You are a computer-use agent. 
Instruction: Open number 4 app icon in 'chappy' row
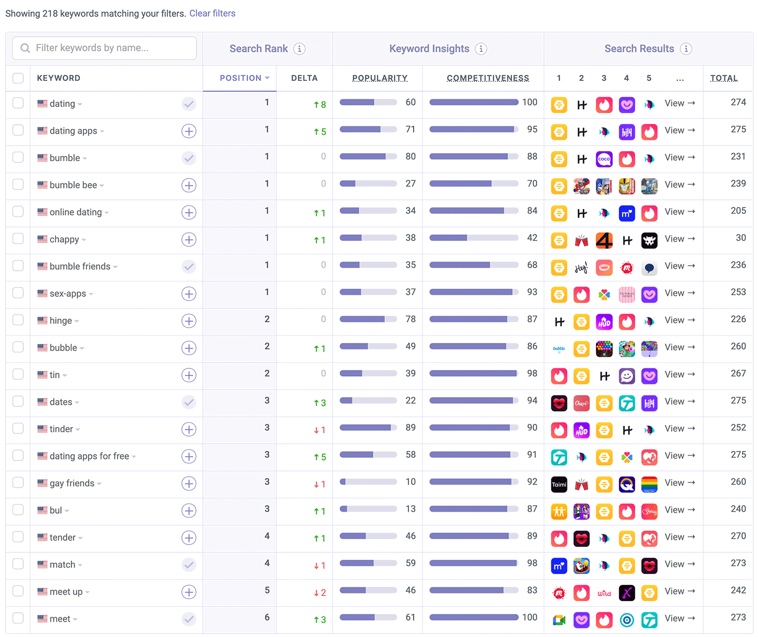(x=604, y=240)
